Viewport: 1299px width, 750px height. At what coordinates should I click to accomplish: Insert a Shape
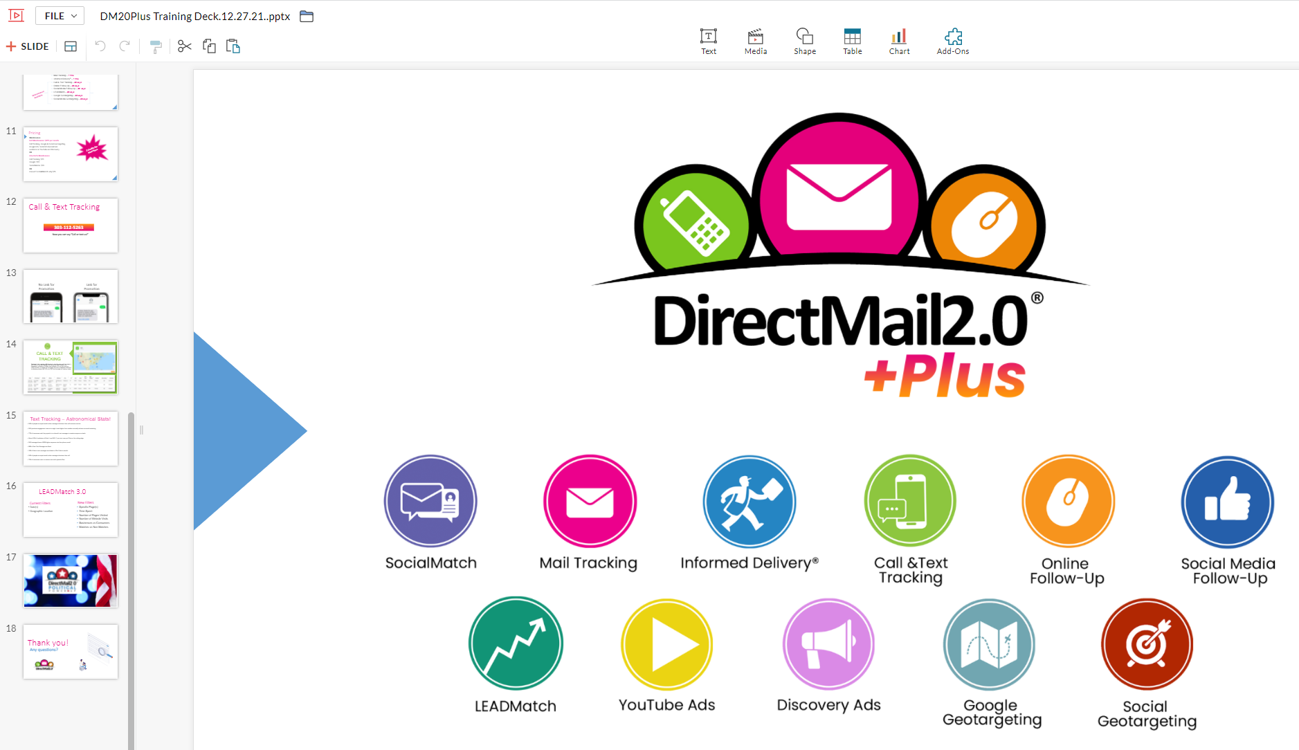[805, 42]
